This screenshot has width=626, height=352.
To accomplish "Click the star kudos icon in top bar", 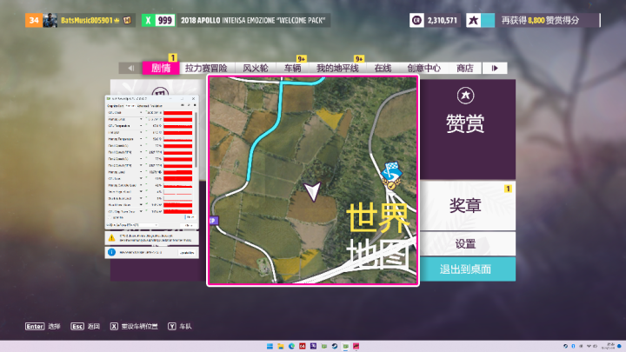I will 474,20.
